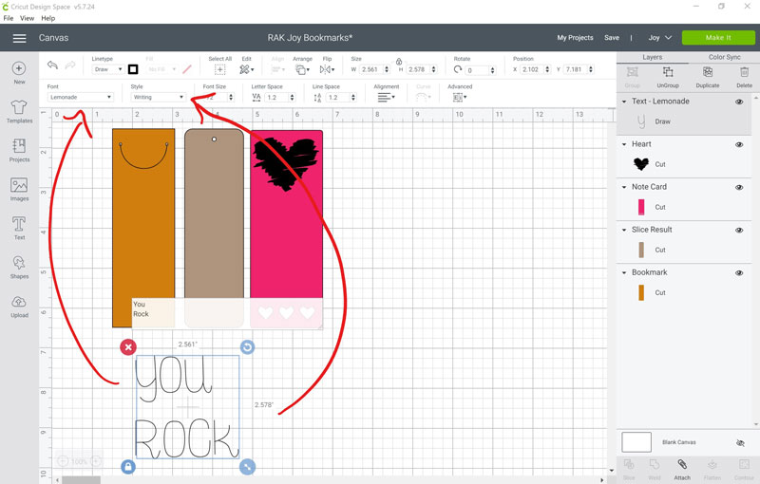Open the Upload panel
760x484 pixels.
click(19, 306)
